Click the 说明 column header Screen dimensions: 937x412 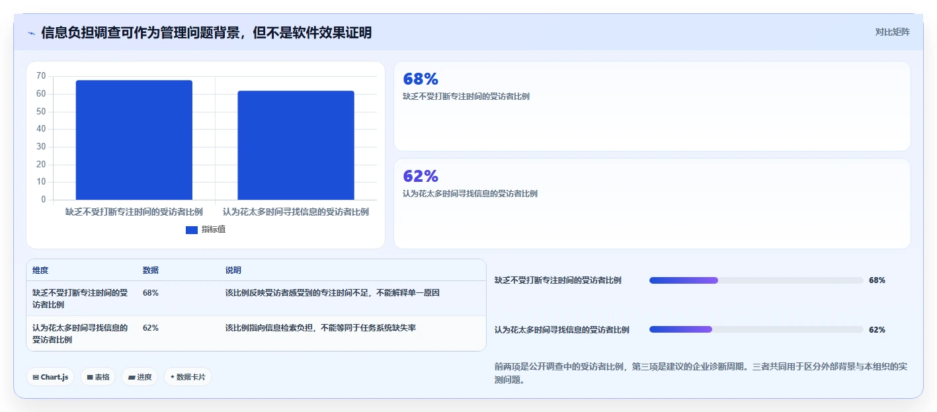click(x=233, y=270)
